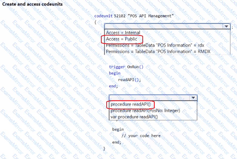Viewport: 237px width, 159px height.
Task: Choose the 'Access = Public' option
Action: 121,39
